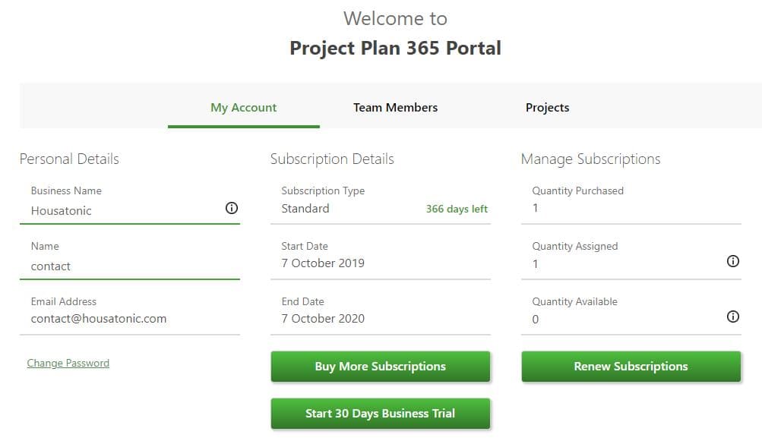This screenshot has height=441, width=762.
Task: Click the Renew Subscriptions button
Action: click(x=630, y=366)
